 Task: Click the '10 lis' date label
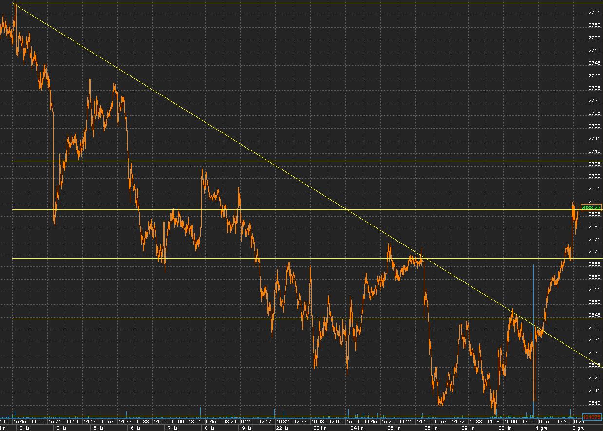point(23,428)
